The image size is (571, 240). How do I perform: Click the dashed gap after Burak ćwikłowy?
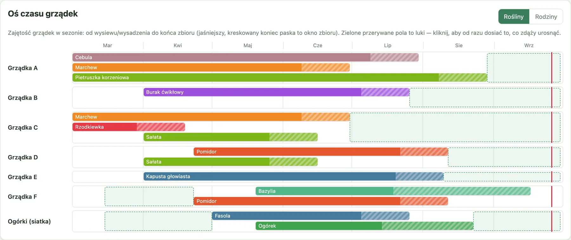click(x=485, y=98)
